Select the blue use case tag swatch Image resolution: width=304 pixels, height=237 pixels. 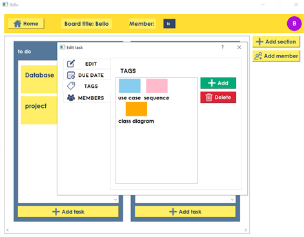[x=130, y=86]
